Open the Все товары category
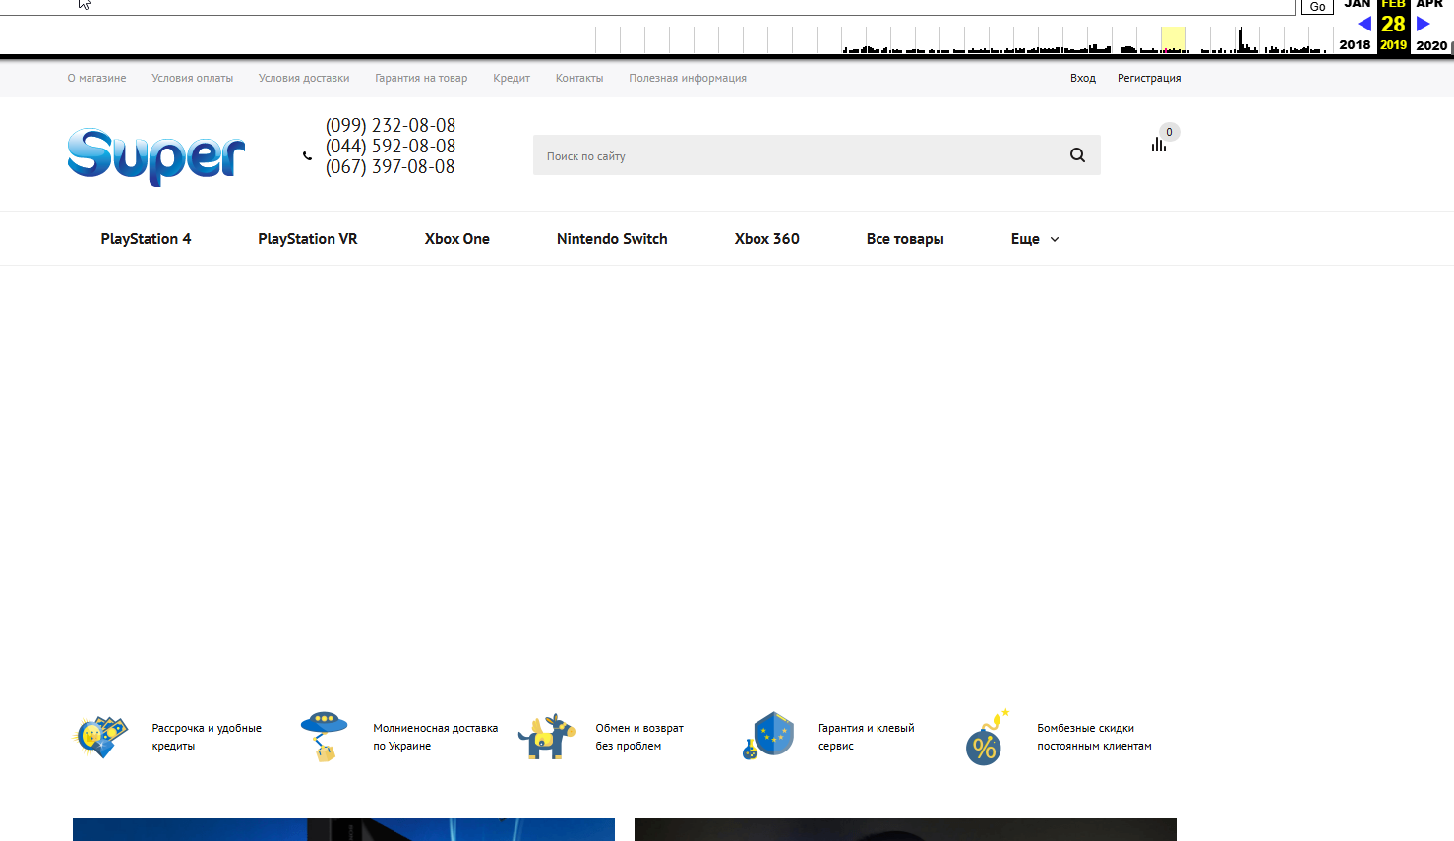Image resolution: width=1454 pixels, height=841 pixels. 905,239
